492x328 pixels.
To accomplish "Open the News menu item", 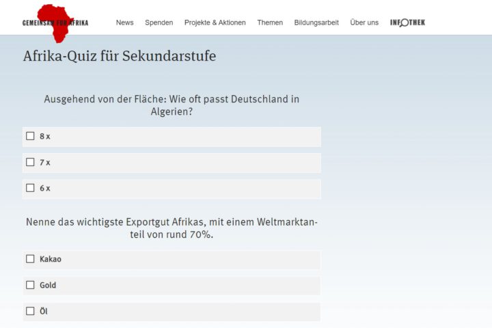I will click(124, 23).
